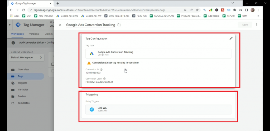
Task: Click the Google Ads logo in Tag Type
Action: tap(92, 53)
